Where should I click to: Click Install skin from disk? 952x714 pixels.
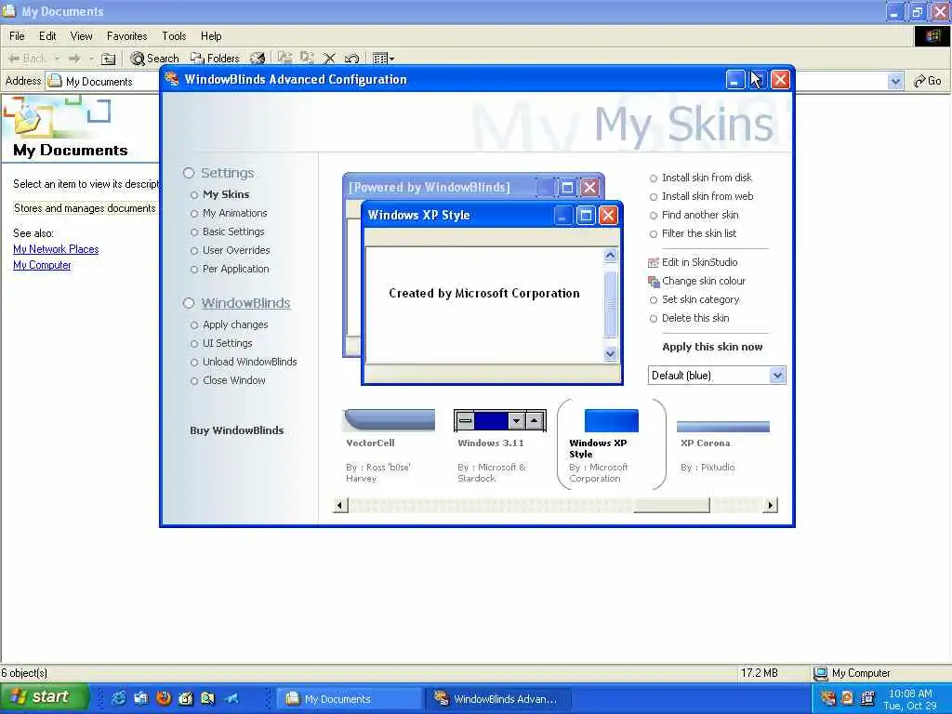[x=707, y=178]
